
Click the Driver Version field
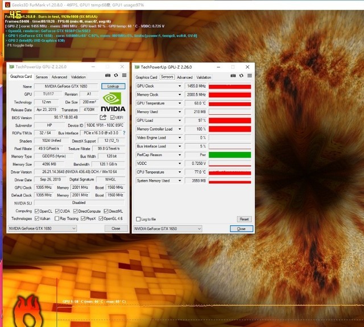tap(80, 172)
